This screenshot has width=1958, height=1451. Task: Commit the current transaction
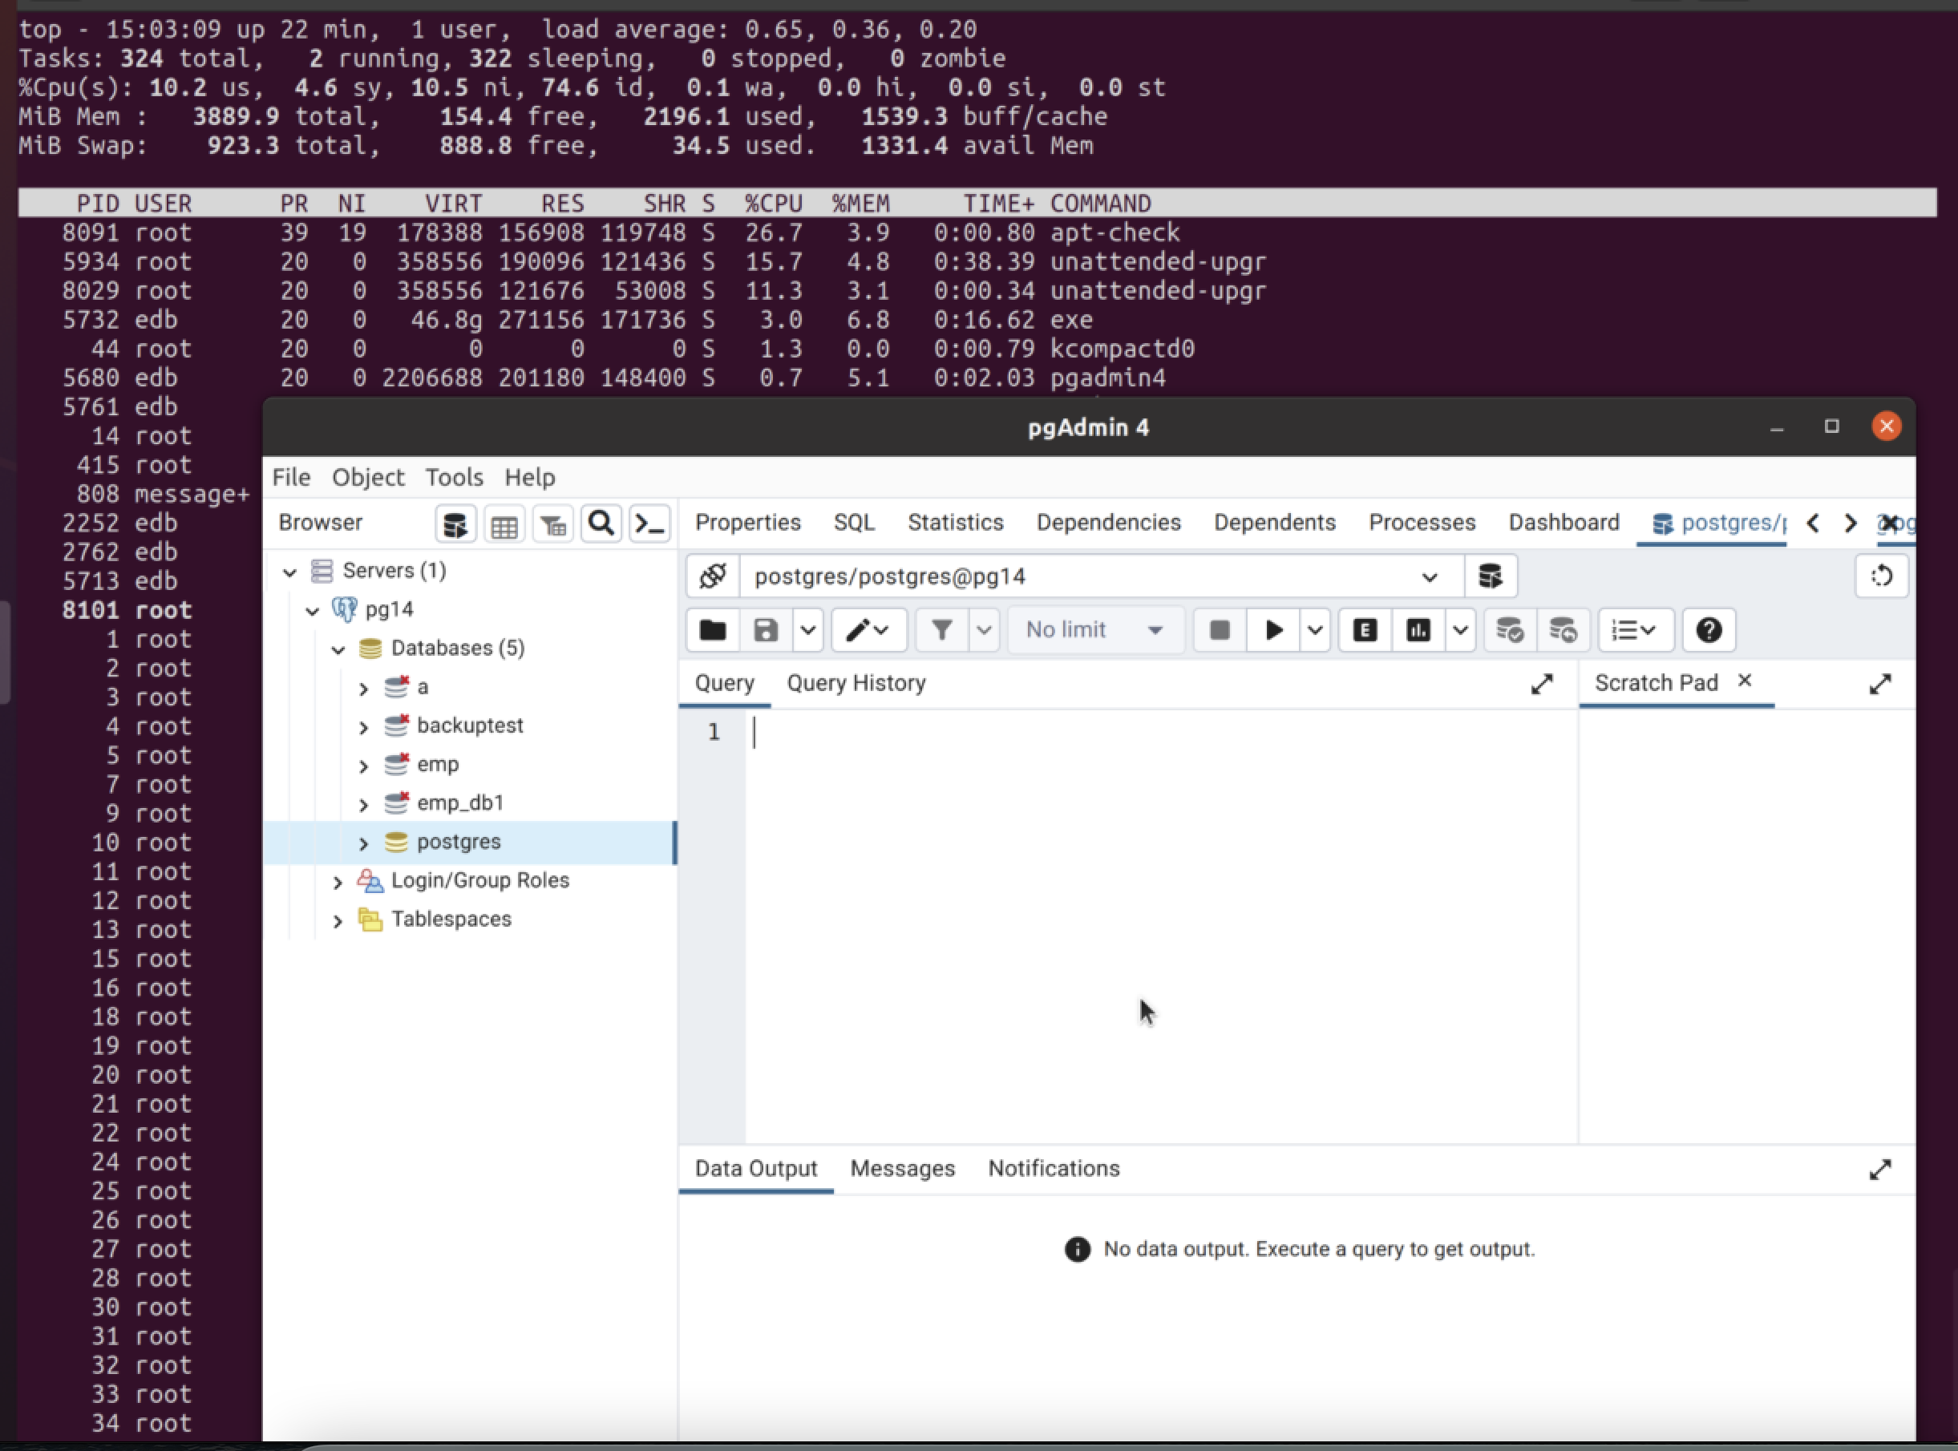coord(1509,630)
